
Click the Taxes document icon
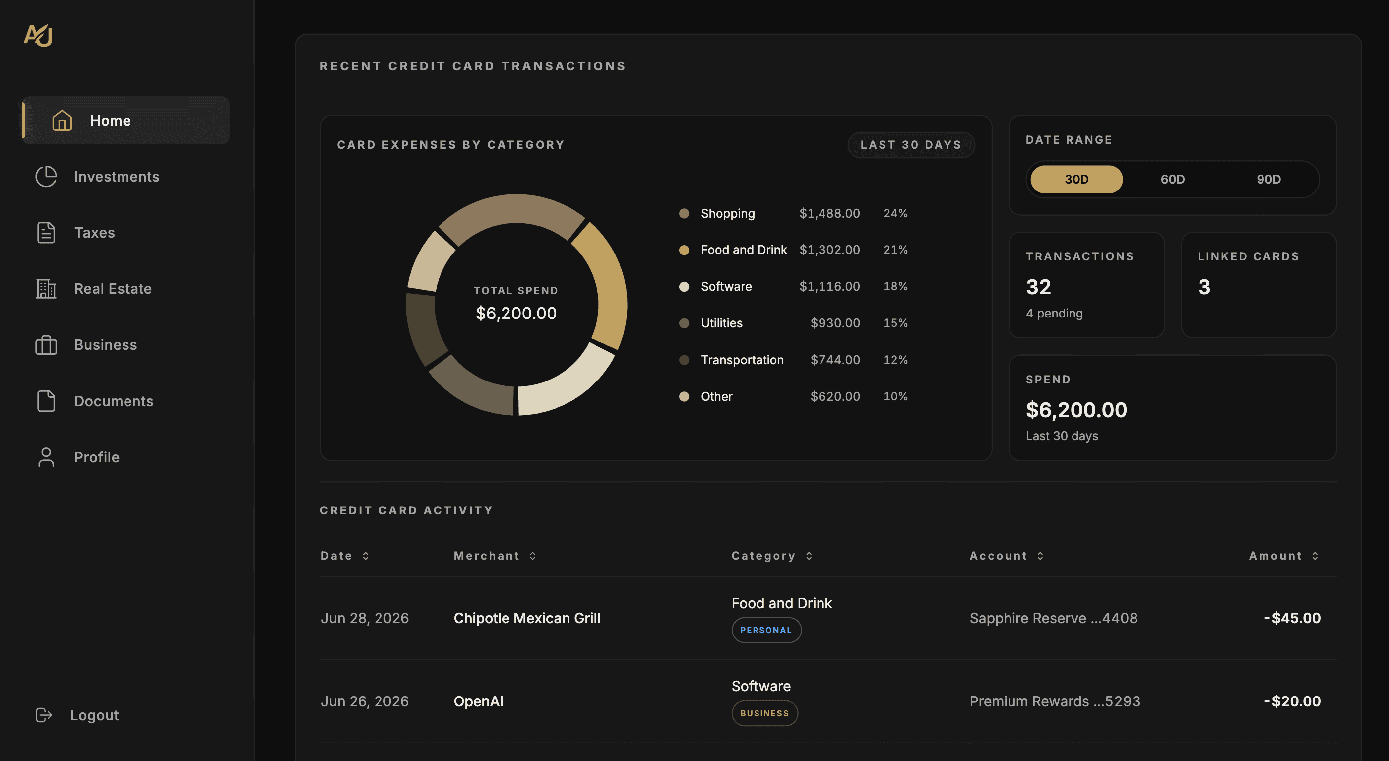tap(46, 233)
